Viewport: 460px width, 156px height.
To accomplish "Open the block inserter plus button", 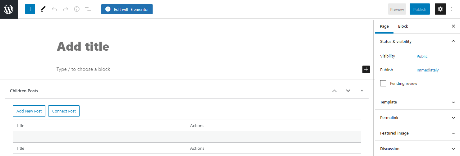I will [x=30, y=9].
